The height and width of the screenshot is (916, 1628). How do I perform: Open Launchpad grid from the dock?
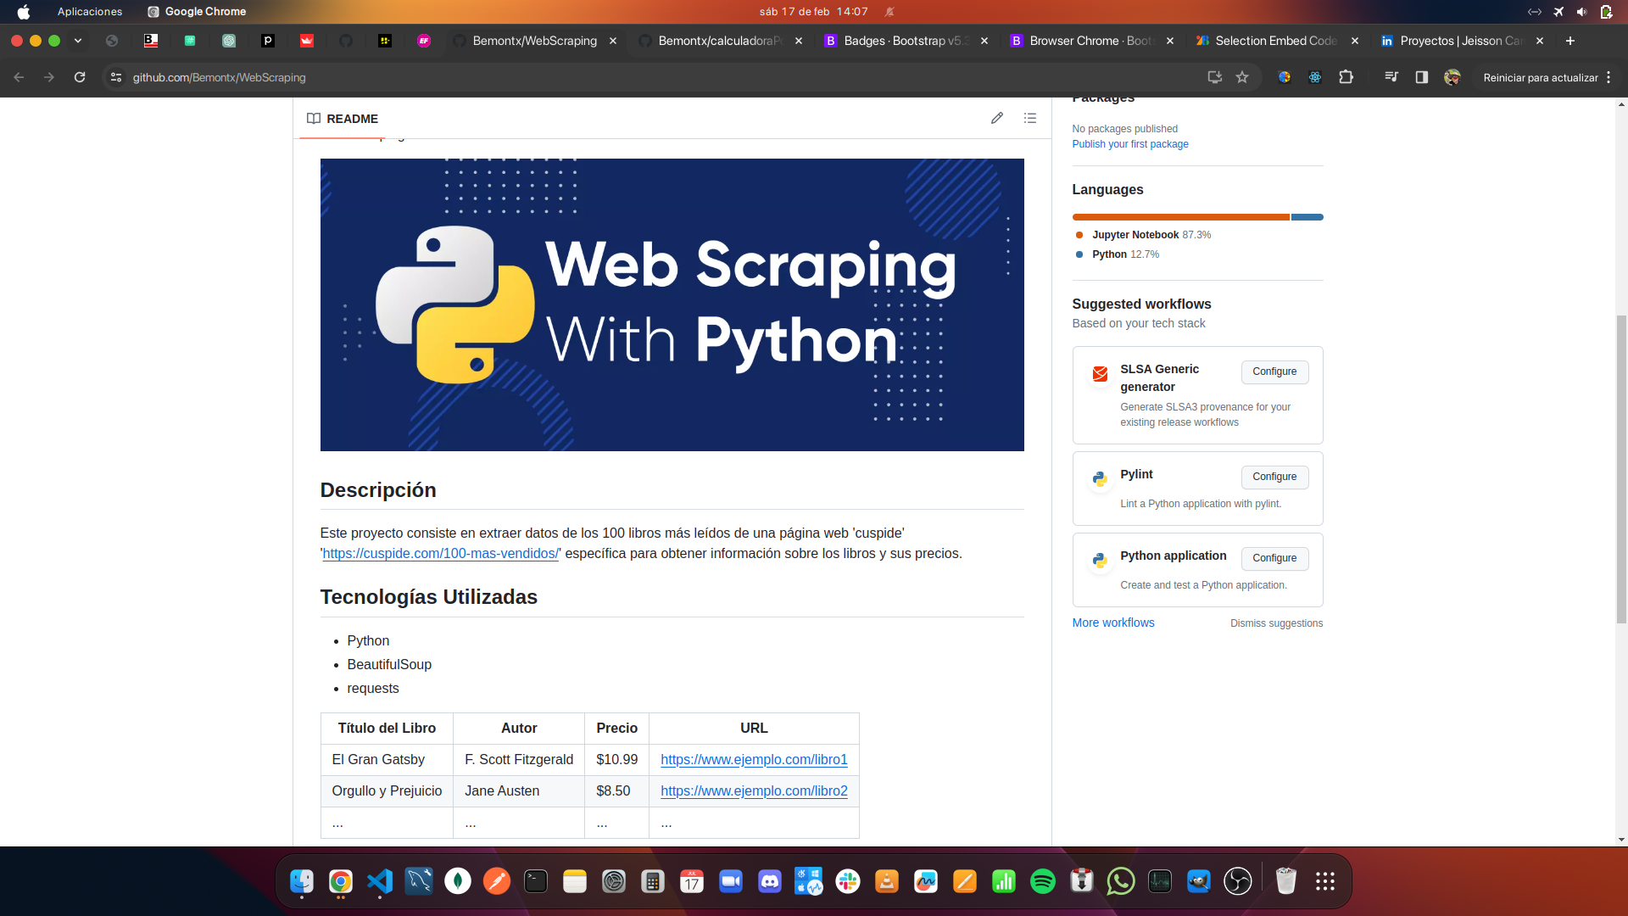[1325, 881]
